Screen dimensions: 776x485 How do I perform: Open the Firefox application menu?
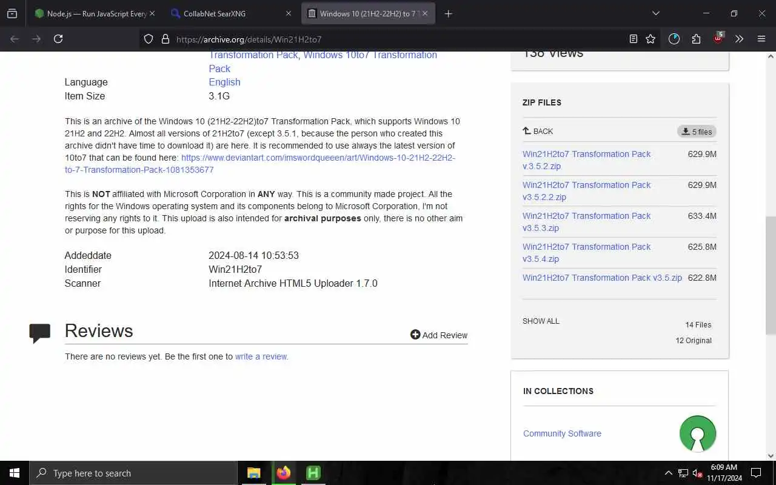click(761, 39)
